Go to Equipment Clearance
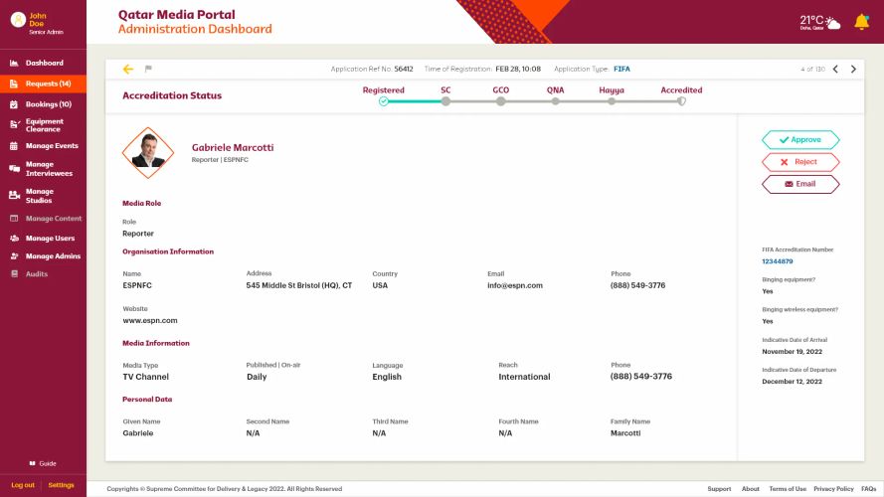 point(44,125)
